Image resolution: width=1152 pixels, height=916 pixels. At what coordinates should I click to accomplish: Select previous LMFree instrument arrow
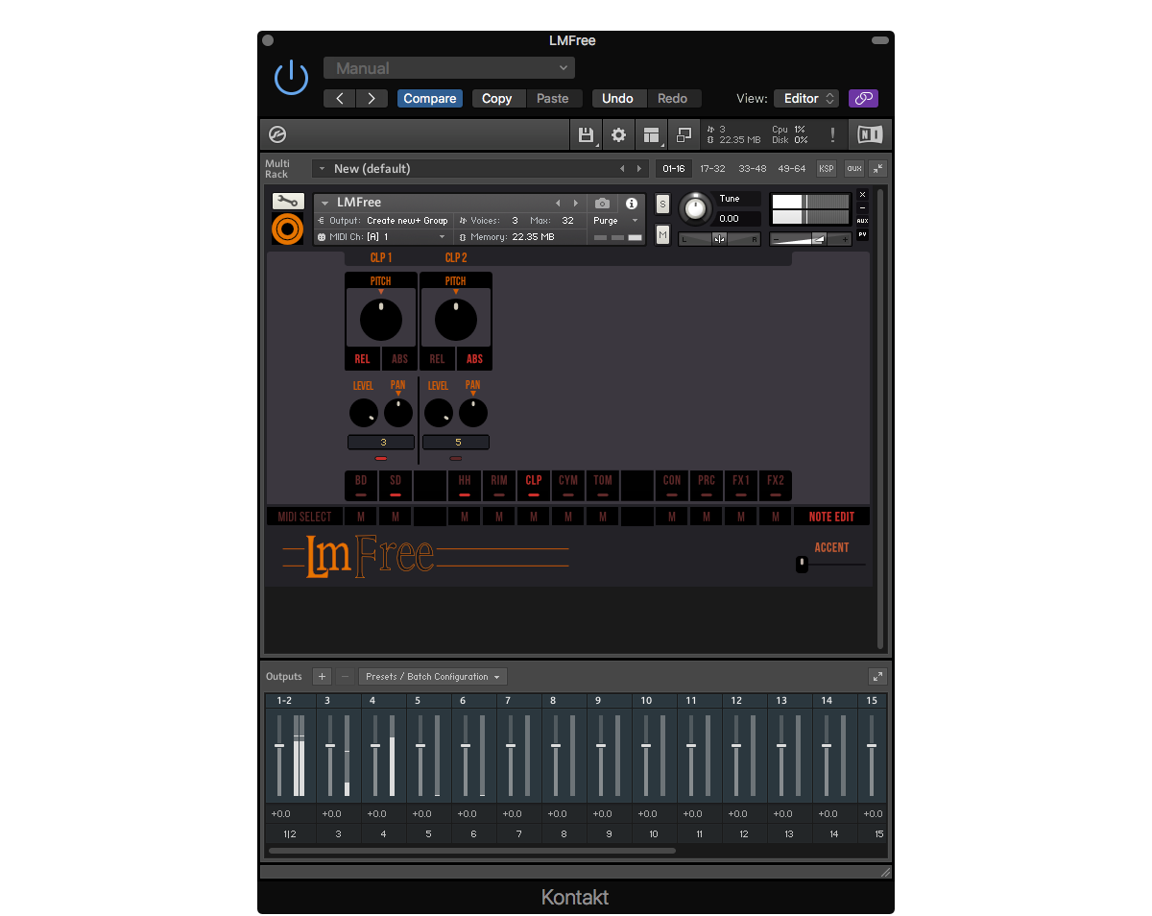[x=558, y=203]
